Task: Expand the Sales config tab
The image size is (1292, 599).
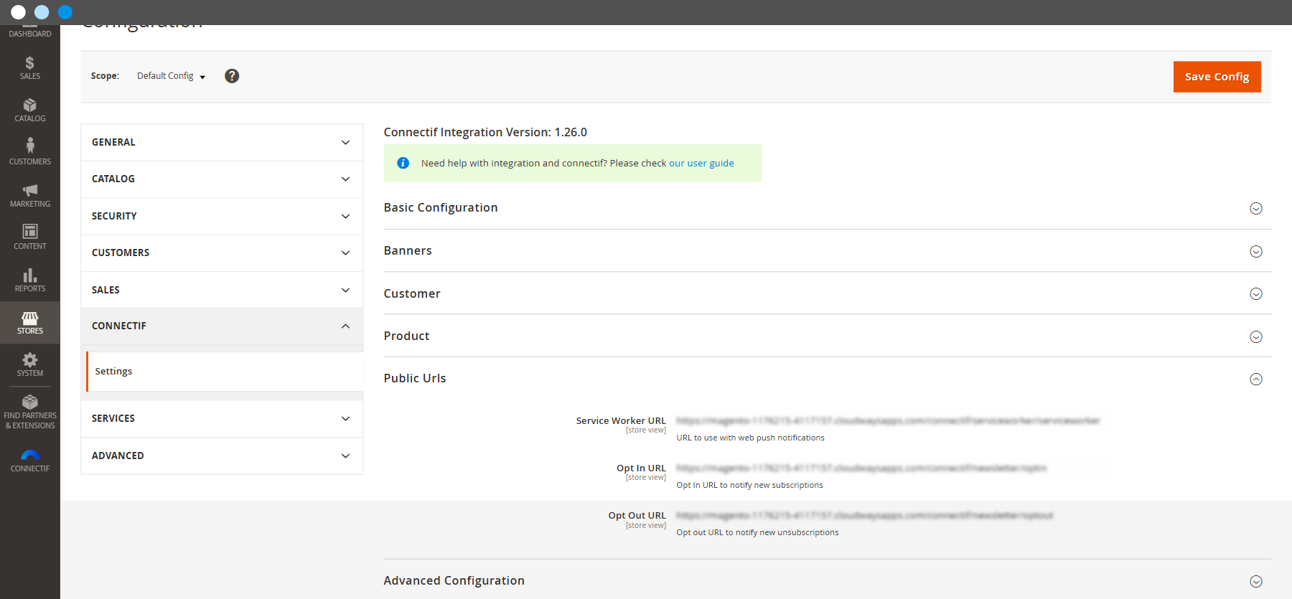Action: point(222,290)
